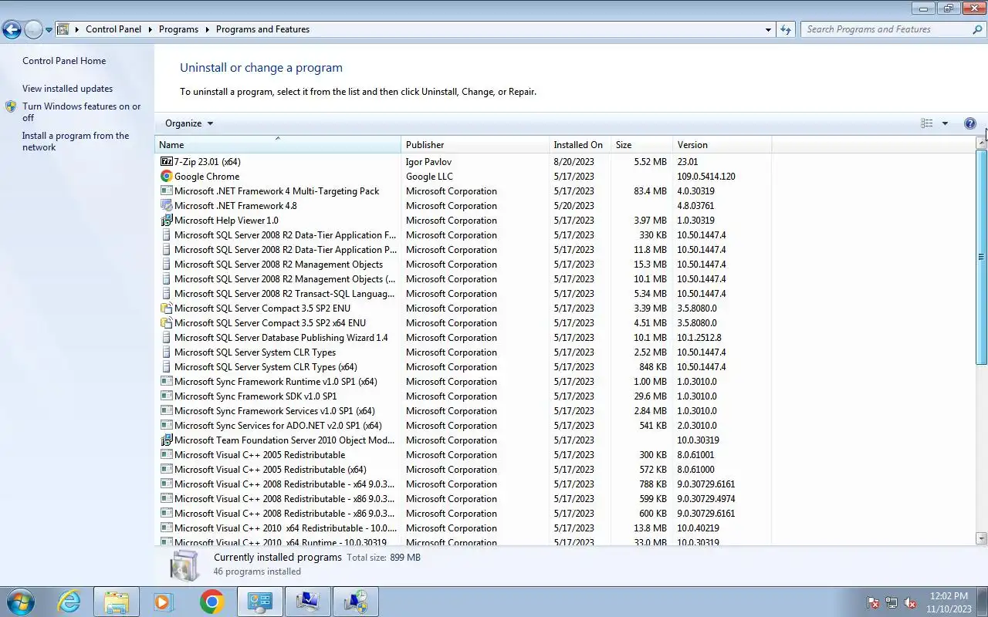The image size is (988, 617).
Task: Click the Google Chrome icon in program list
Action: click(166, 177)
